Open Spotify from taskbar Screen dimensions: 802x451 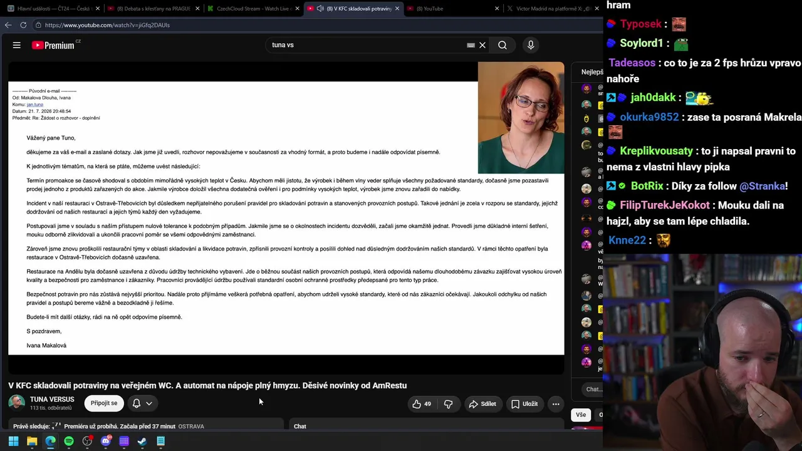point(69,441)
